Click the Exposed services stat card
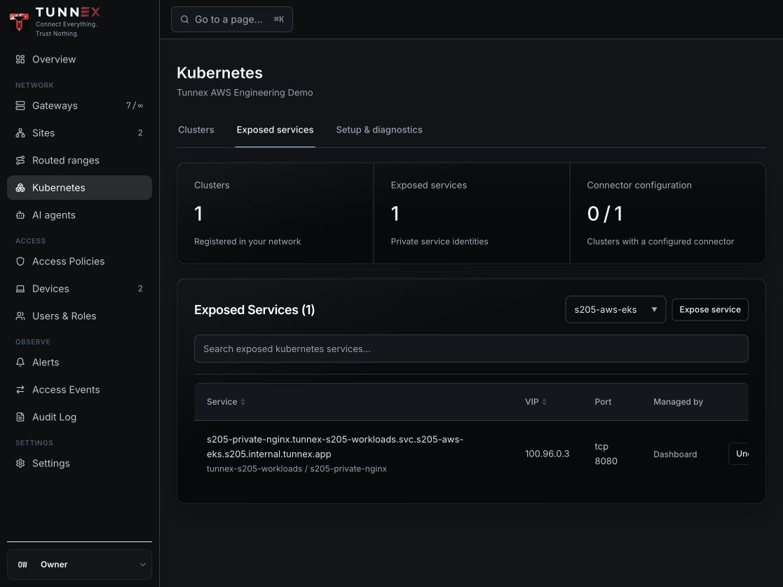 [471, 213]
